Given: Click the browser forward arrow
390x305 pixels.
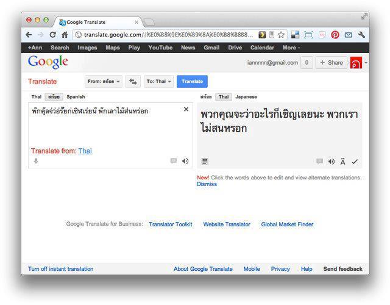Looking at the screenshot, I should (41, 35).
